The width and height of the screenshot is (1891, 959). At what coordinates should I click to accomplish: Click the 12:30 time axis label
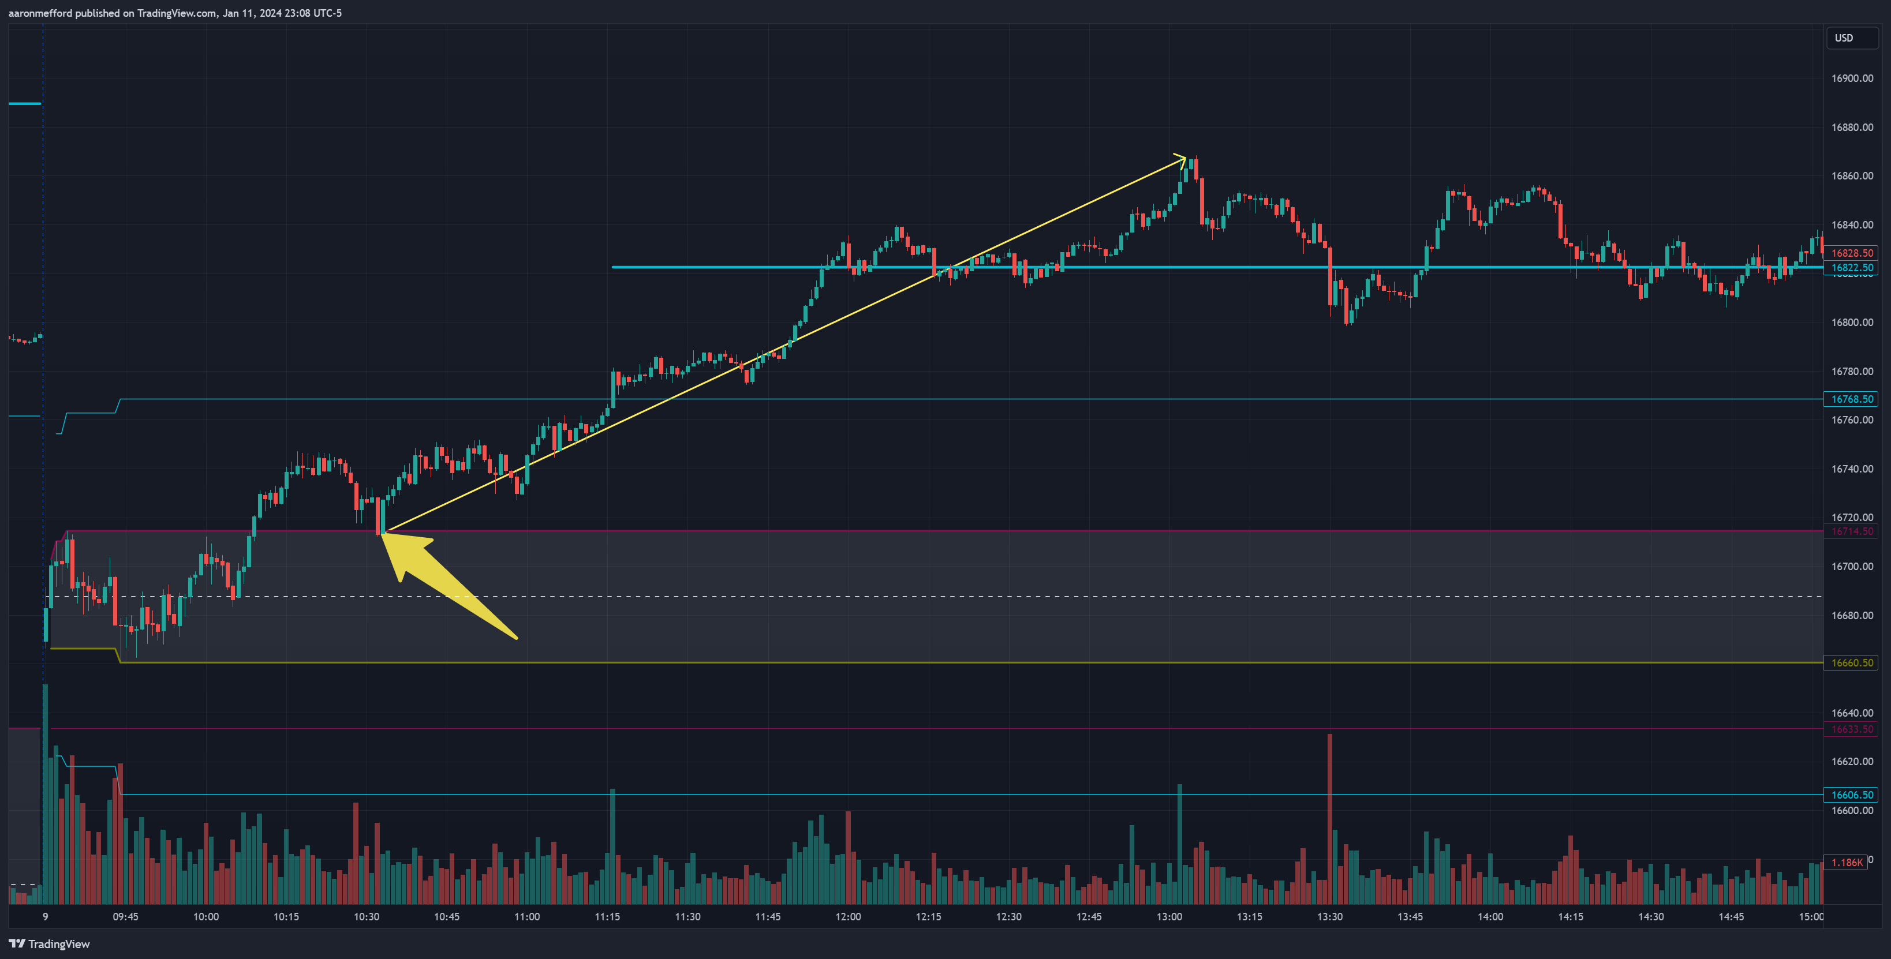click(x=1008, y=916)
